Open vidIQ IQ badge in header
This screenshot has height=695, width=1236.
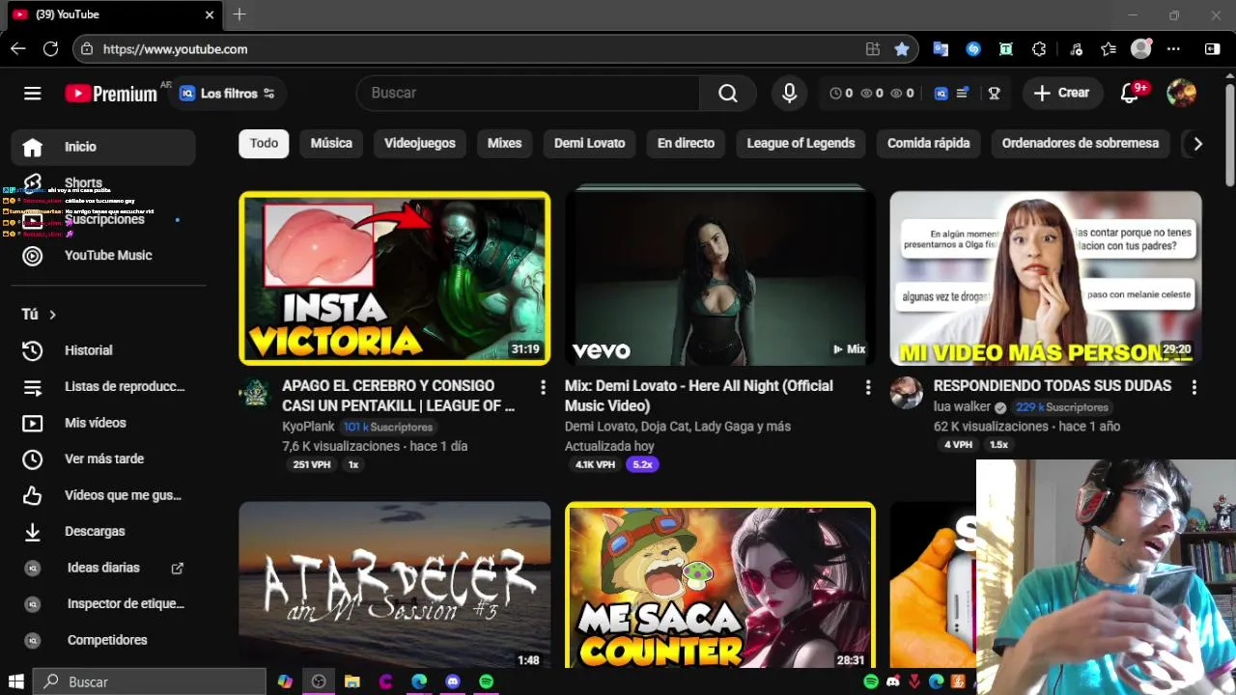coord(941,94)
